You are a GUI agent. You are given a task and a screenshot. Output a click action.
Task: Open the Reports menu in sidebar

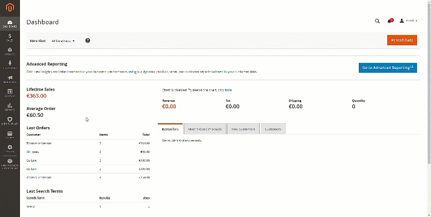point(10,107)
